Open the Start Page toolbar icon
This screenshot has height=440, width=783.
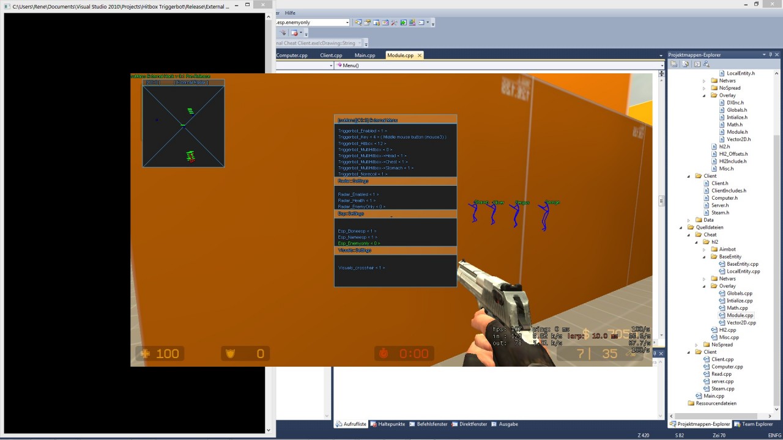pyautogui.click(x=404, y=23)
